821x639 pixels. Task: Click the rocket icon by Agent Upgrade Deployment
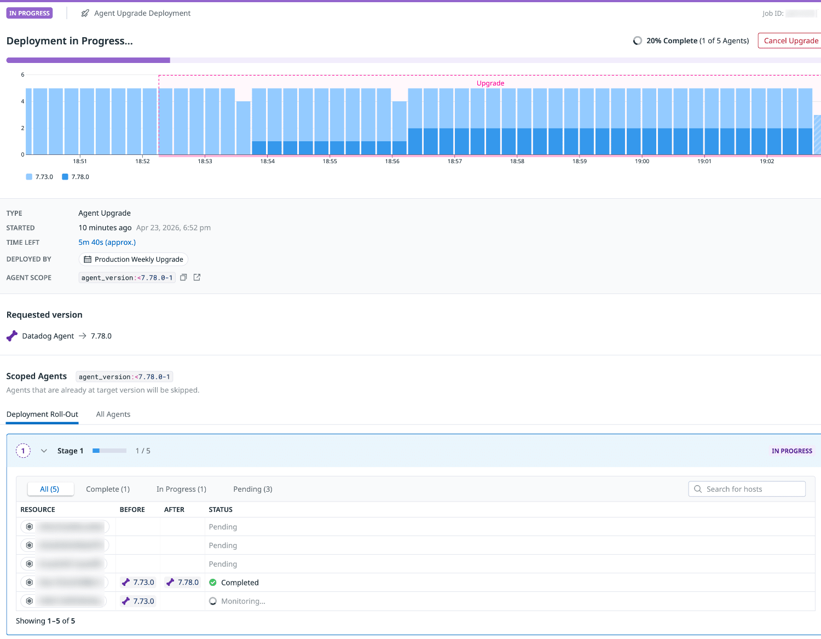click(x=85, y=13)
